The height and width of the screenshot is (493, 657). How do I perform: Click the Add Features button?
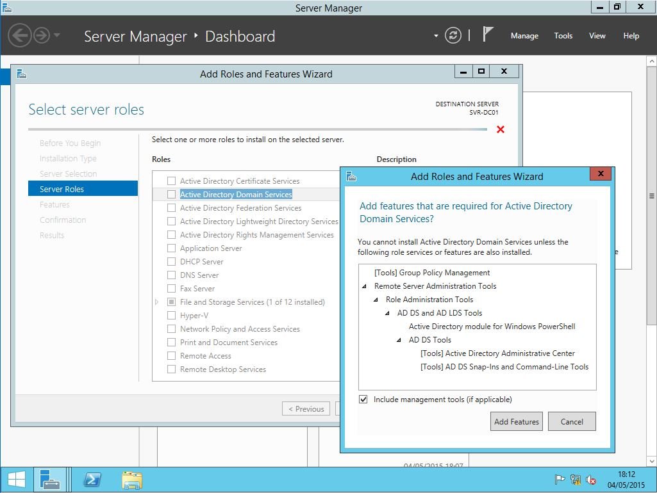tap(517, 422)
